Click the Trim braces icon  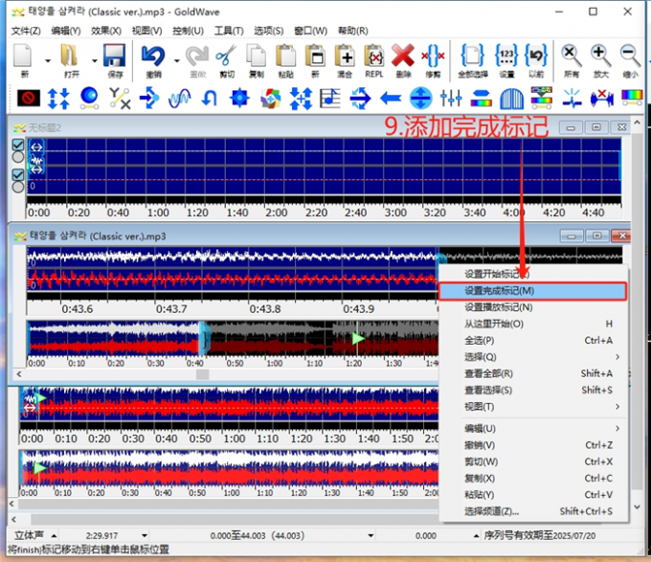tap(433, 56)
